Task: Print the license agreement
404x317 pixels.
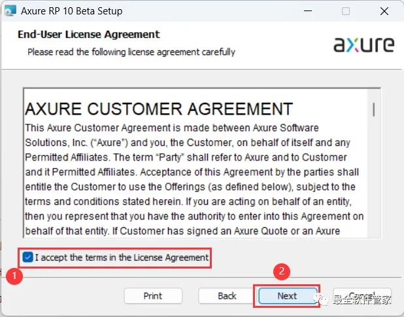Action: tap(153, 296)
